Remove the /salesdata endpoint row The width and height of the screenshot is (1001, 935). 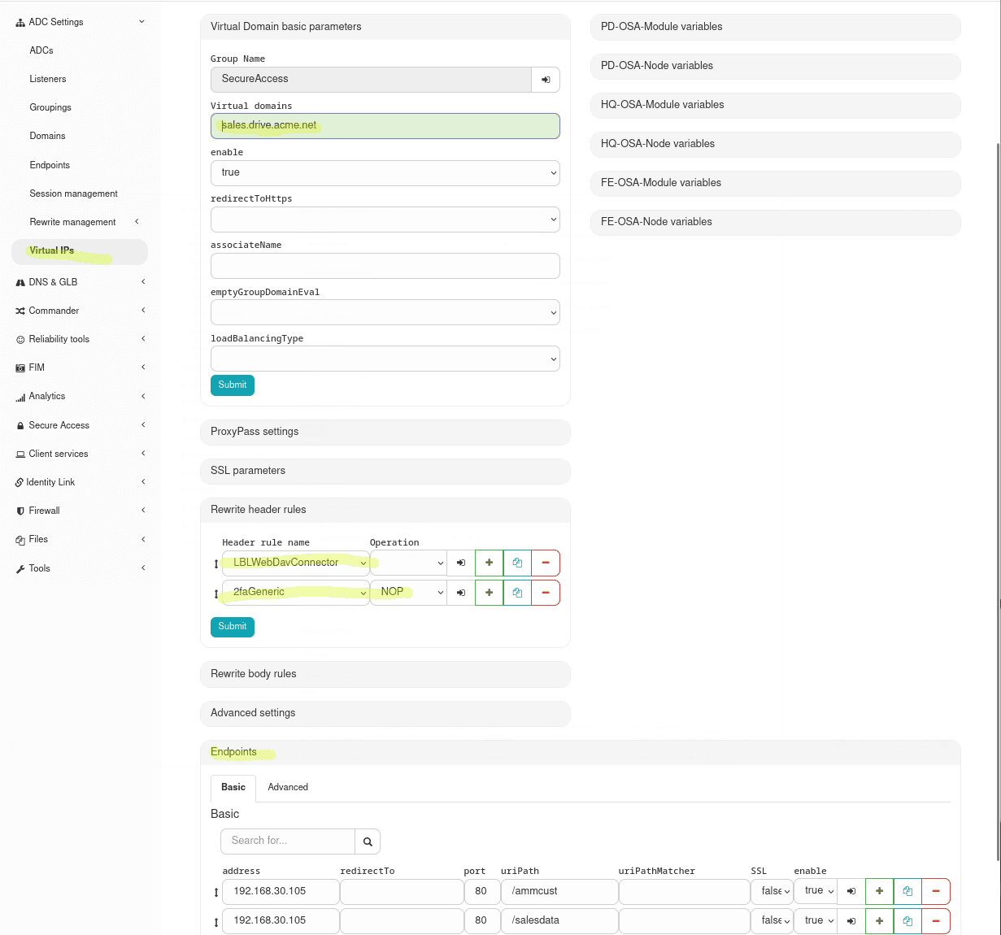point(936,921)
